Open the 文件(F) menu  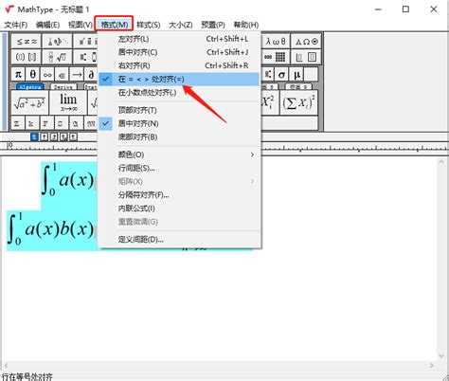coord(16,25)
